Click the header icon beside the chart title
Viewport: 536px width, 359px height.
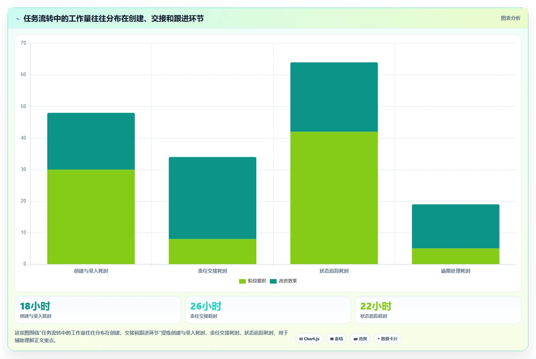coord(18,19)
